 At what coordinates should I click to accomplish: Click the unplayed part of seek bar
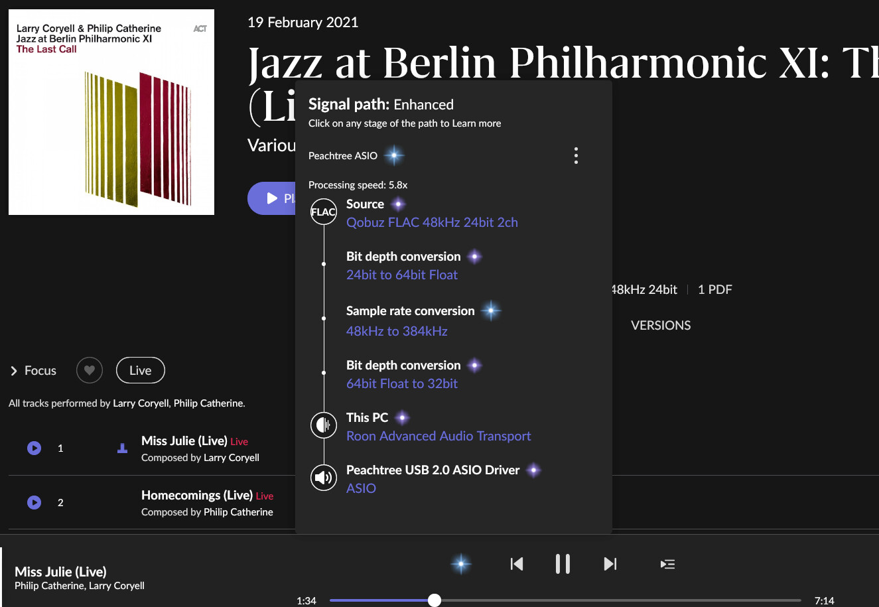[x=621, y=600]
